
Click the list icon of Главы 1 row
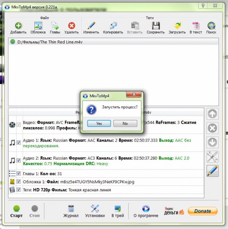[12, 174]
